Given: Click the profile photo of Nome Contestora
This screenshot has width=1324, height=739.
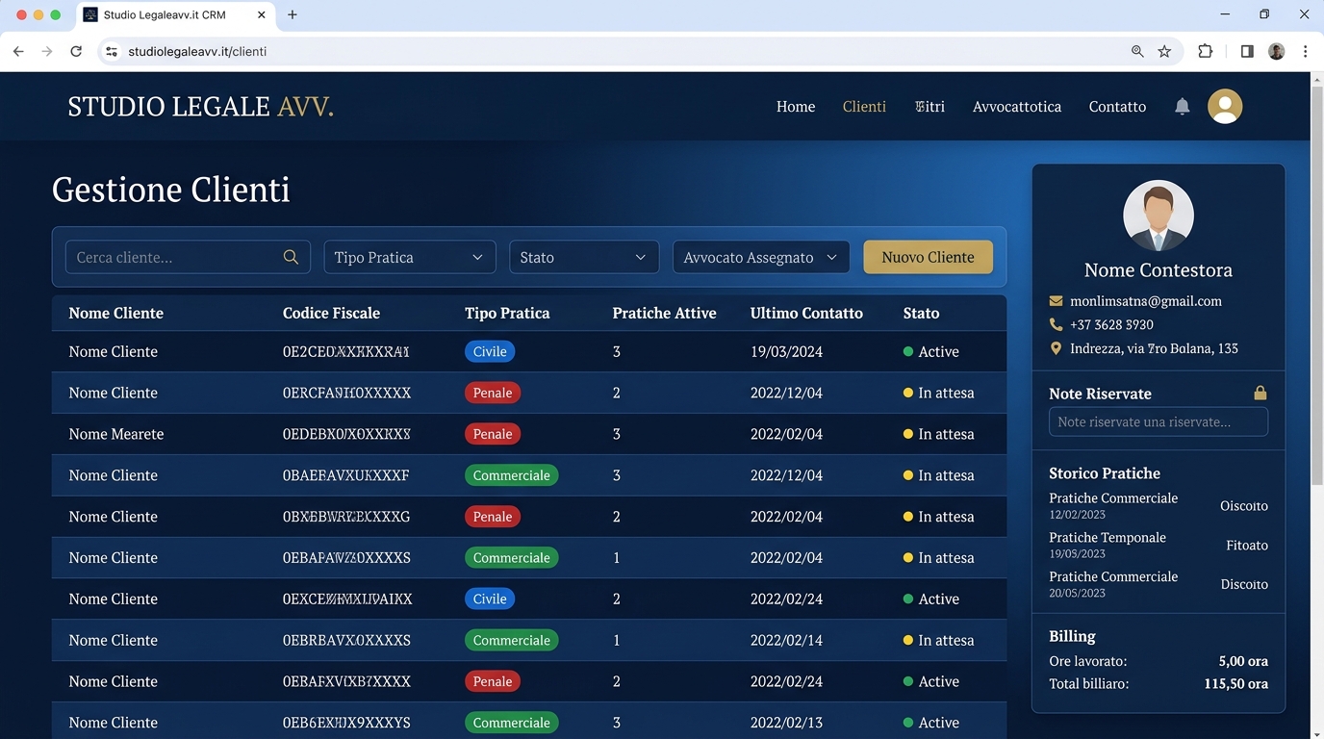Looking at the screenshot, I should (x=1158, y=215).
